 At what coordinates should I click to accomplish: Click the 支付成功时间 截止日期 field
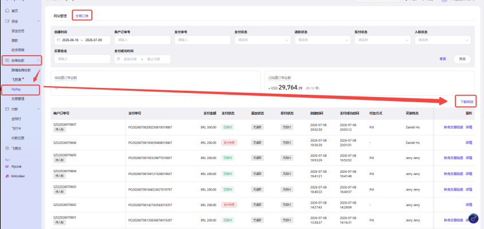tap(154, 59)
